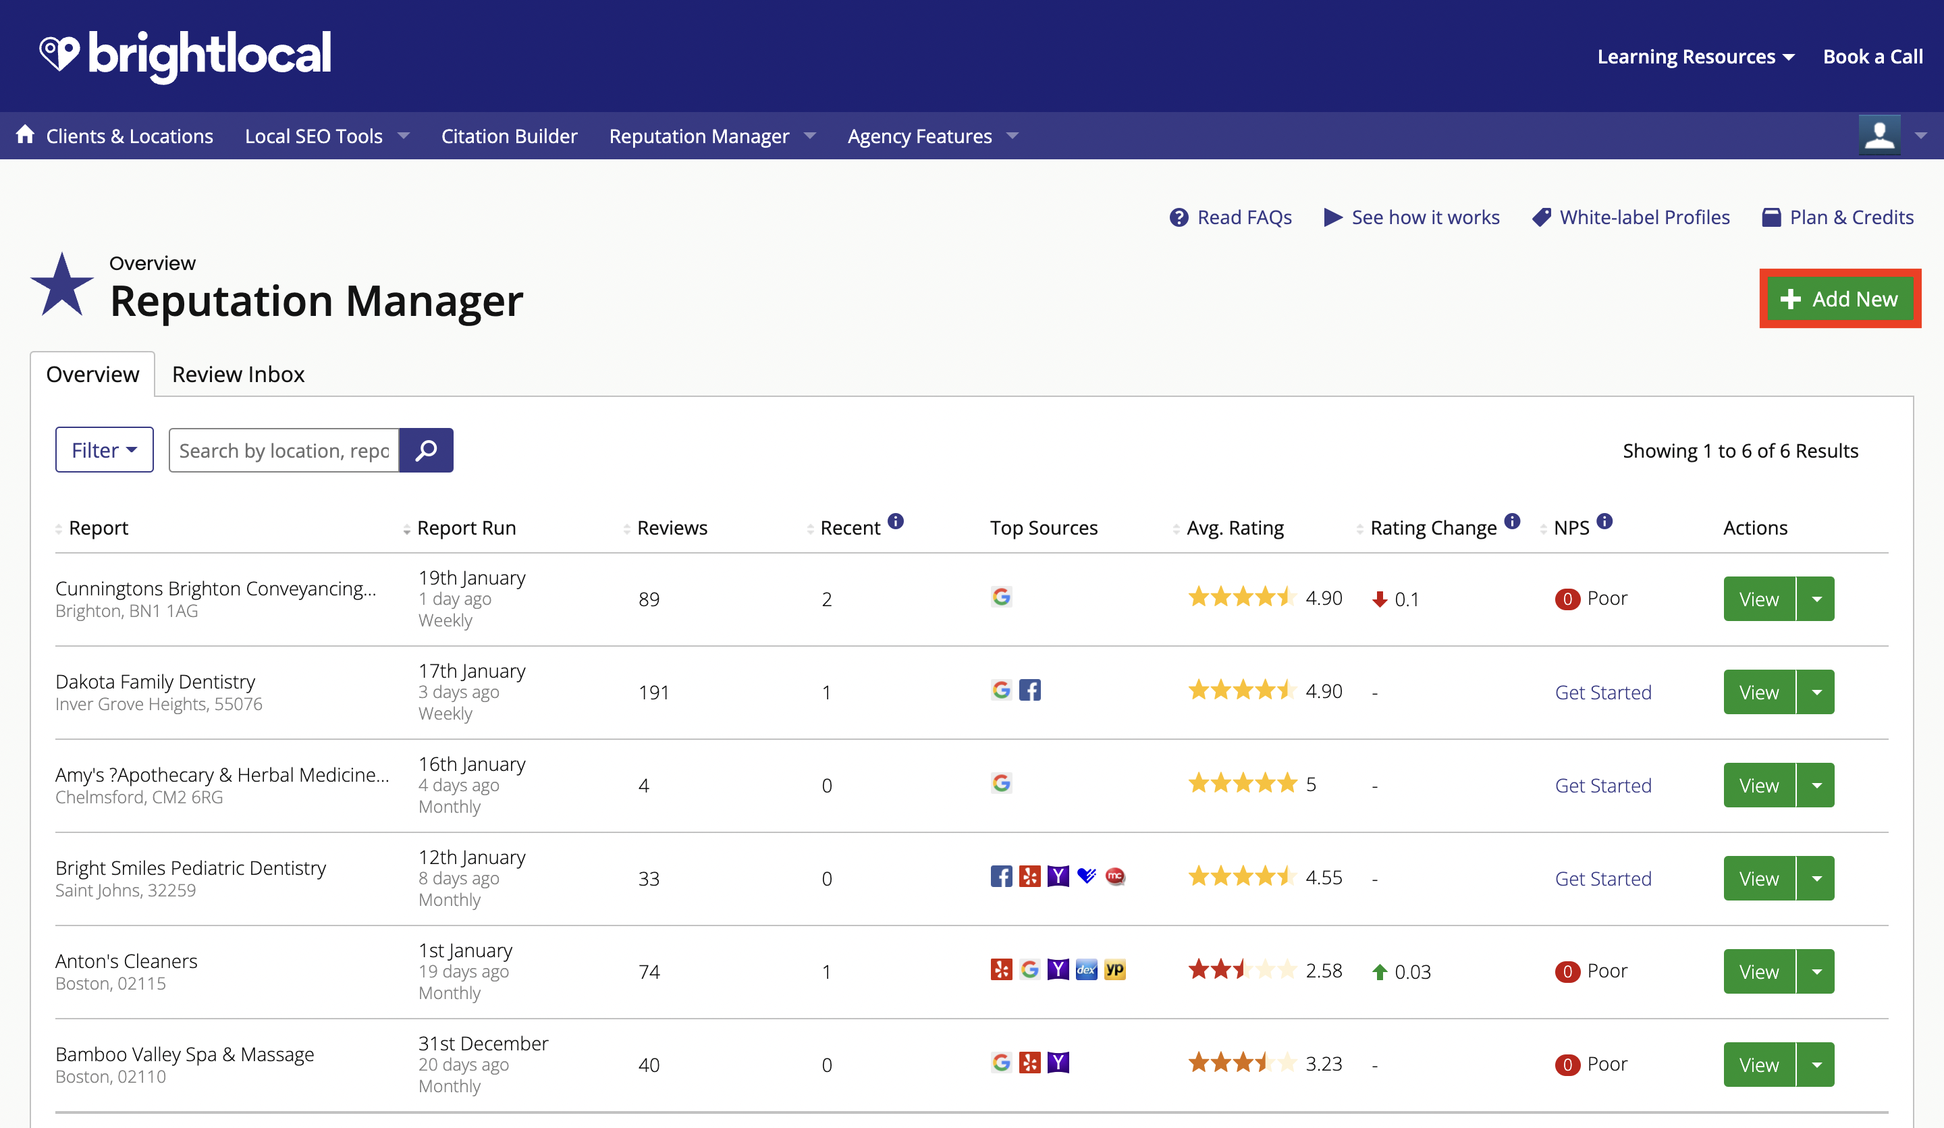The image size is (1944, 1128).
Task: Click the Read FAQs question mark icon
Action: 1178,217
